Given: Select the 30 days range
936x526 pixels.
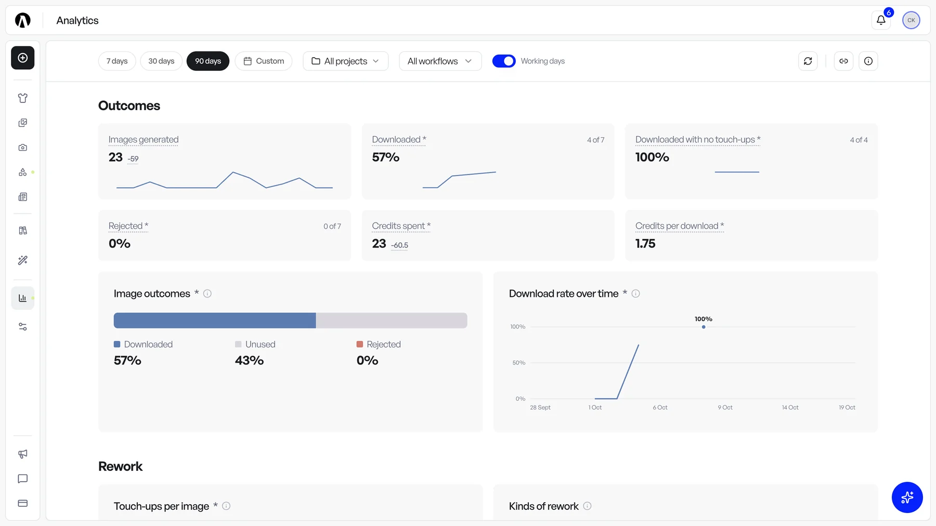Looking at the screenshot, I should coord(161,61).
